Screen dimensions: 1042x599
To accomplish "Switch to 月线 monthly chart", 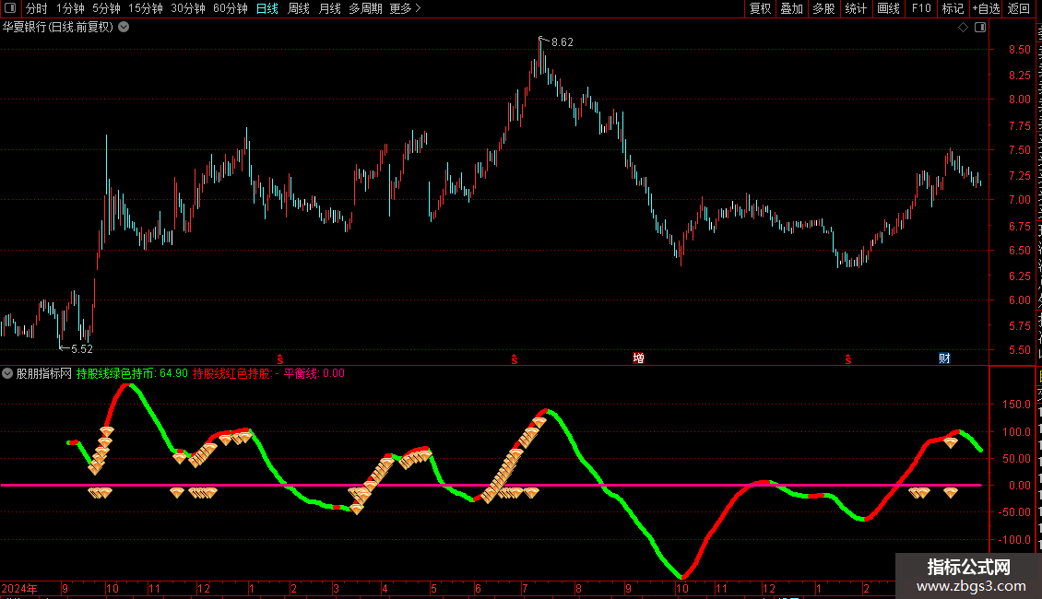I will [329, 8].
